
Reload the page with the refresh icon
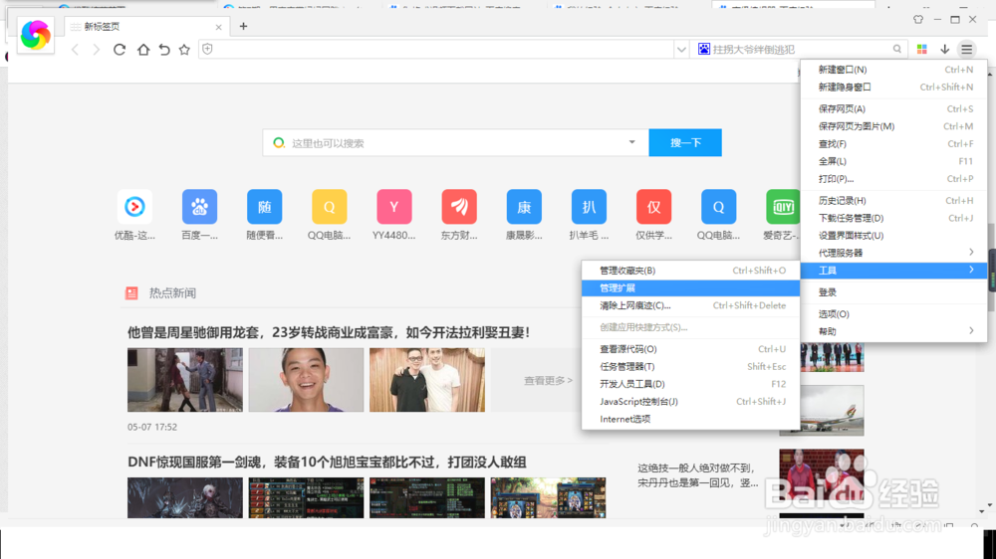tap(120, 50)
